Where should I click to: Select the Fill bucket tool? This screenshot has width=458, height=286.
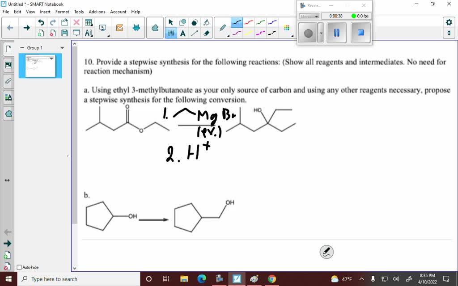click(206, 22)
